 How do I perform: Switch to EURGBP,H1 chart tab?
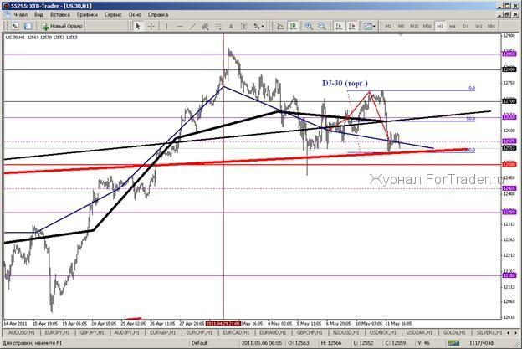tap(162, 332)
